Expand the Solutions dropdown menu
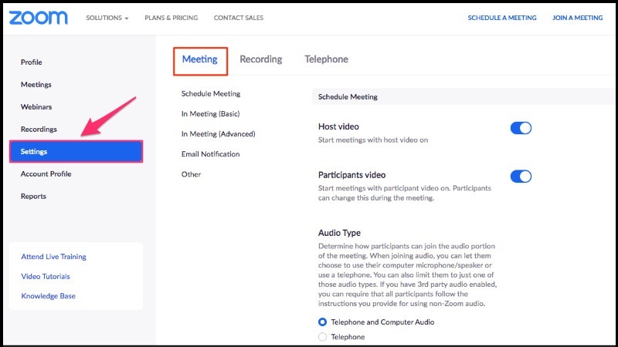This screenshot has width=618, height=347. [107, 18]
